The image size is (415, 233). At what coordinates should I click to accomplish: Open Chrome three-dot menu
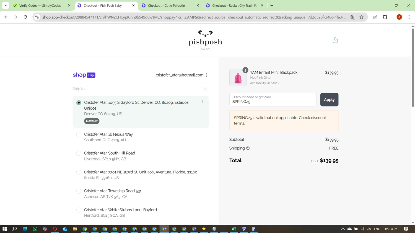pos(409,17)
